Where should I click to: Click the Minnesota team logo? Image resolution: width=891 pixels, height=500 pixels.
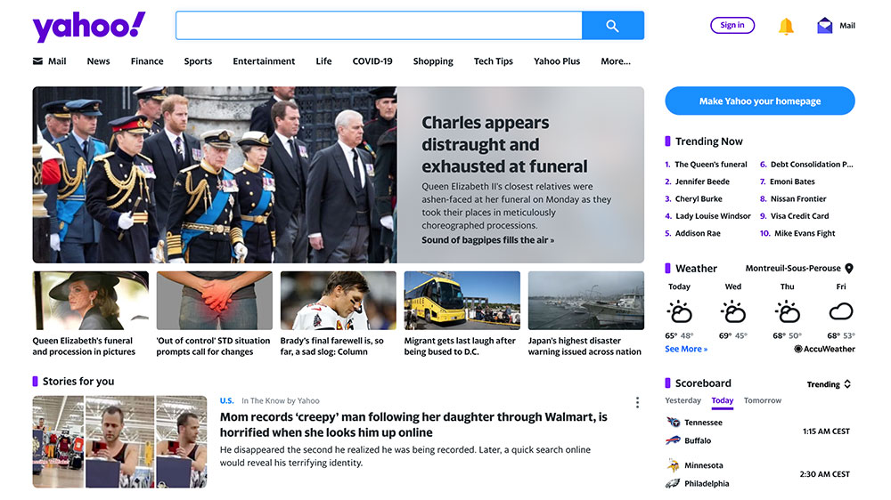coord(673,465)
